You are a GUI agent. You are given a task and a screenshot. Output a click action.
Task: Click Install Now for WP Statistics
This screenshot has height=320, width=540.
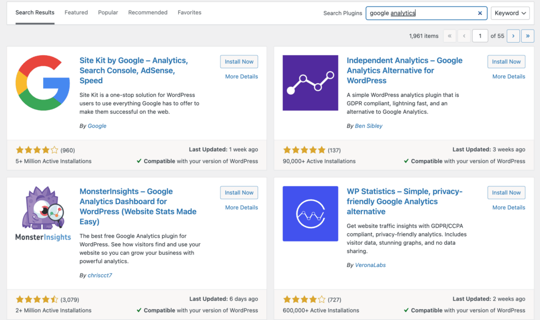click(506, 193)
